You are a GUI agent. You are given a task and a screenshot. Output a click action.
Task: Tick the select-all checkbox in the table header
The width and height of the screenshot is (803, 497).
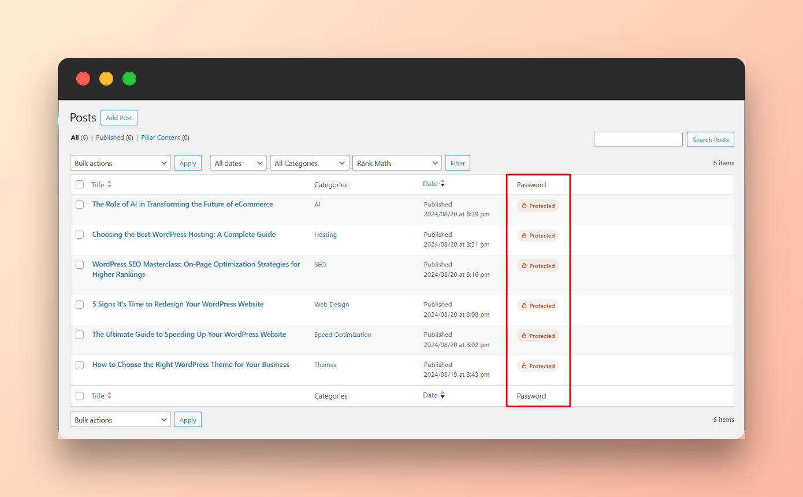[x=80, y=185]
